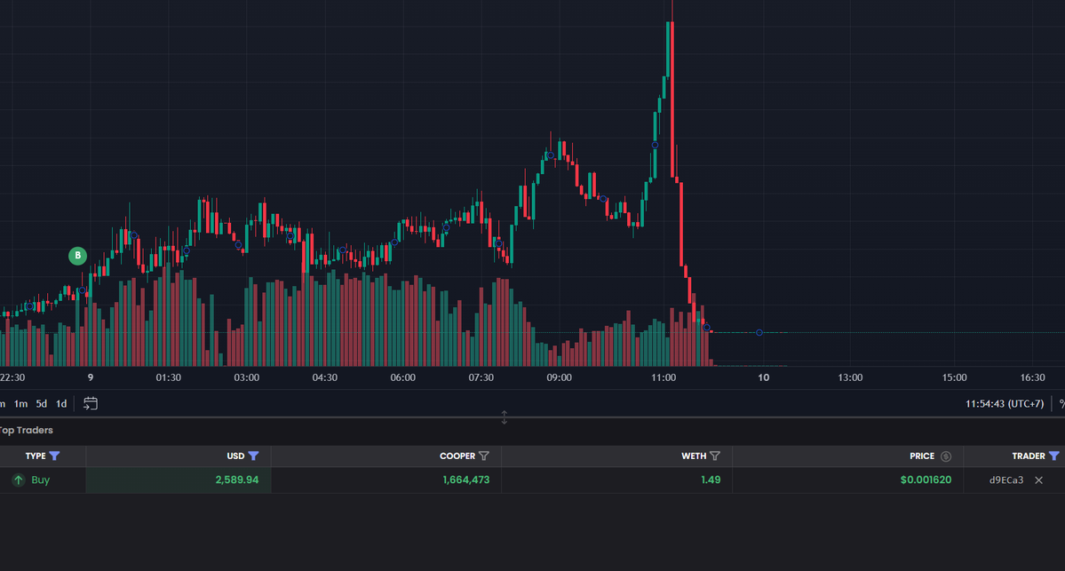Click the d9ECa3 trader address link

(x=1005, y=480)
